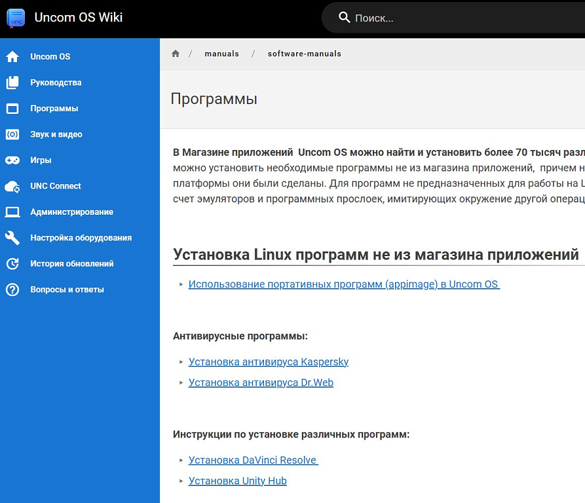
Task: Open the appimage portable programs link
Action: (x=343, y=284)
